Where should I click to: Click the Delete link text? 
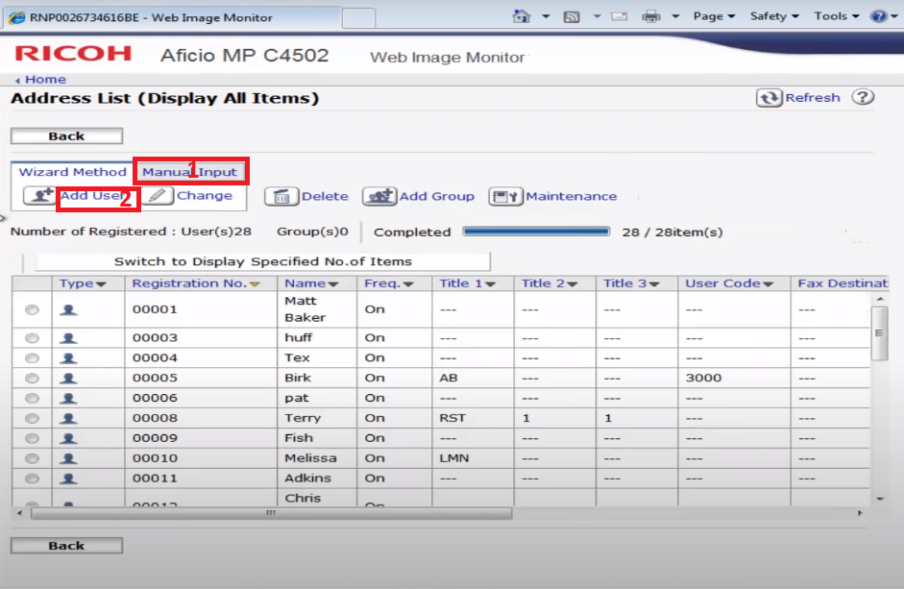[325, 196]
